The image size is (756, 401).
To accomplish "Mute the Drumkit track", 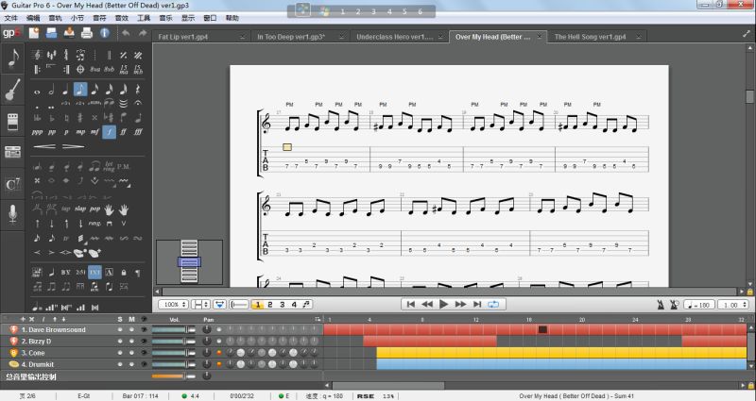I will point(131,363).
